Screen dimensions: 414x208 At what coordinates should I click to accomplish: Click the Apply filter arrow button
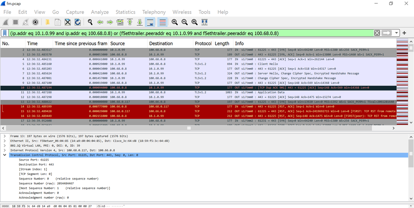tap(387, 33)
